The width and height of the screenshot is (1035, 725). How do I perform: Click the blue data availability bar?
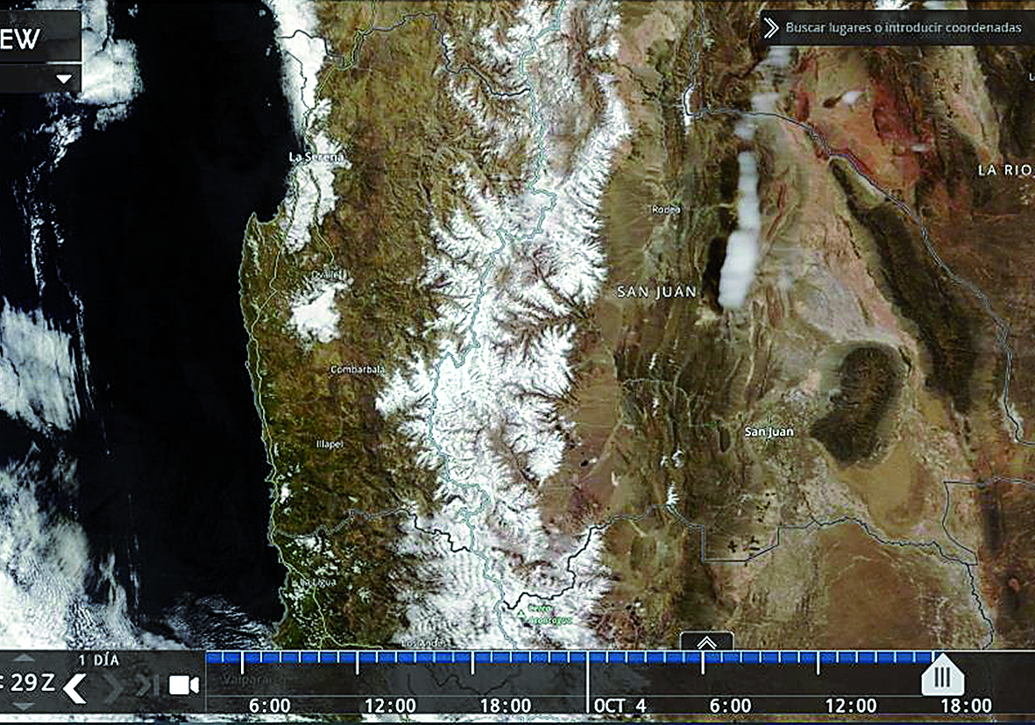(x=570, y=657)
